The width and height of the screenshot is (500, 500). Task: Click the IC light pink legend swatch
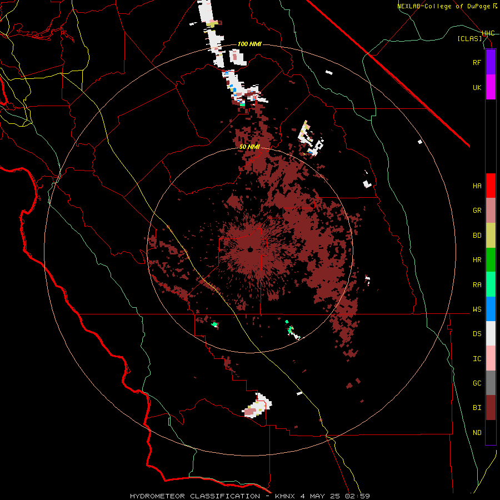(491, 358)
